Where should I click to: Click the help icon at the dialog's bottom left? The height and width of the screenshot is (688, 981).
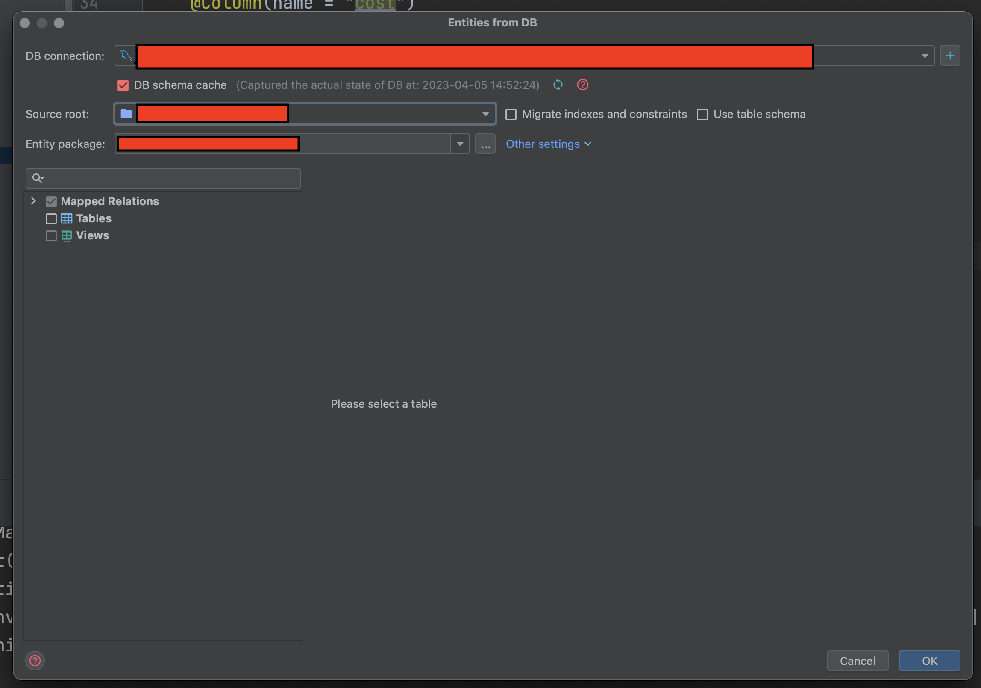[x=35, y=661]
